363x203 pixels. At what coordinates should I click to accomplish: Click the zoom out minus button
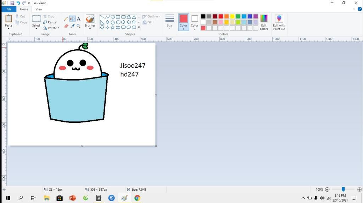pos(327,189)
